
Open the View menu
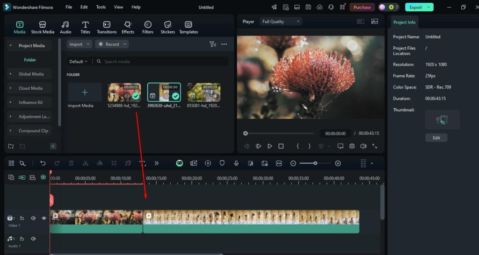118,7
